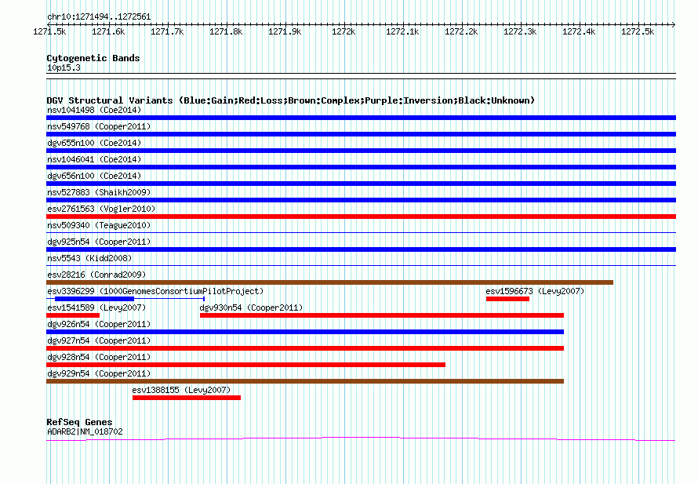Click the red esv1388155 (Levy2007) bar
This screenshot has width=698, height=484.
pos(187,398)
